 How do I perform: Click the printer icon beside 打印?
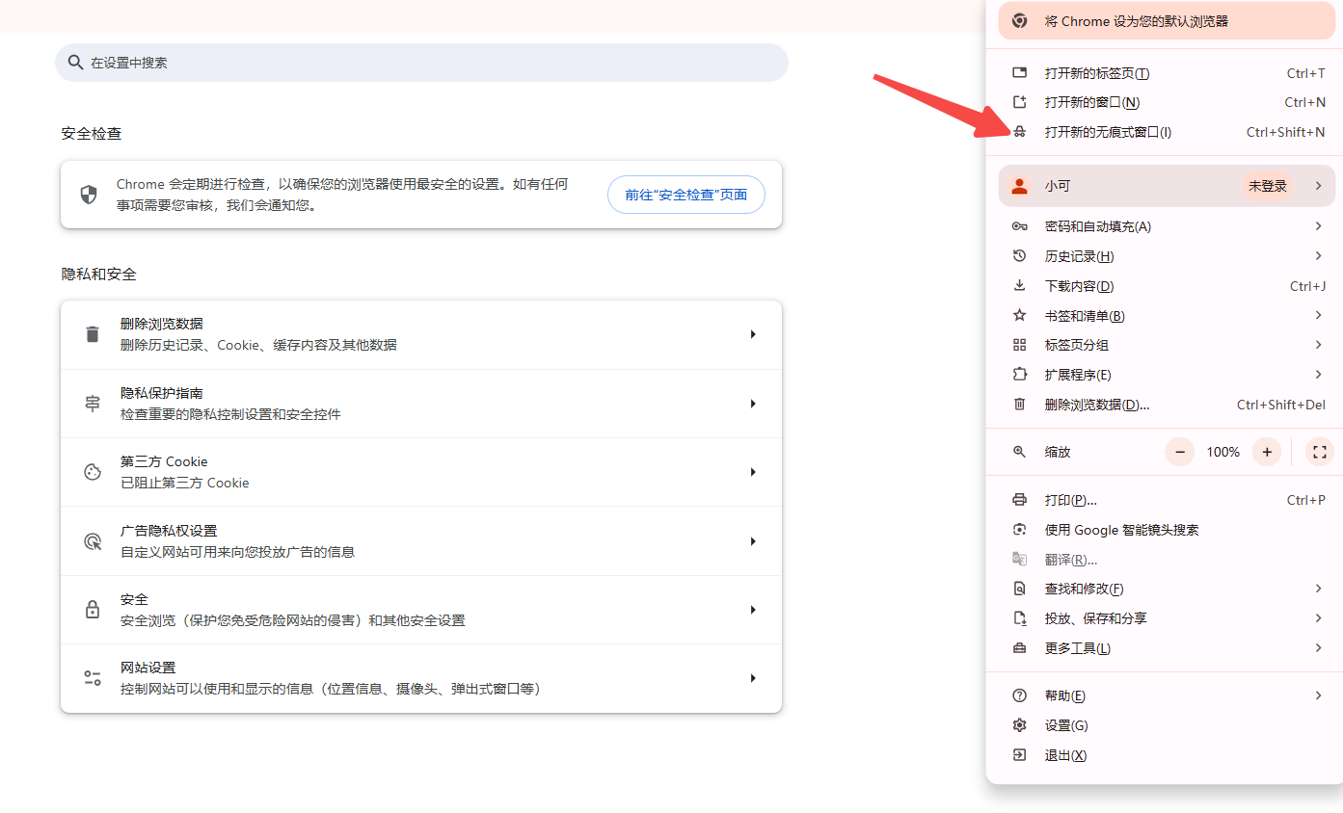(1020, 500)
